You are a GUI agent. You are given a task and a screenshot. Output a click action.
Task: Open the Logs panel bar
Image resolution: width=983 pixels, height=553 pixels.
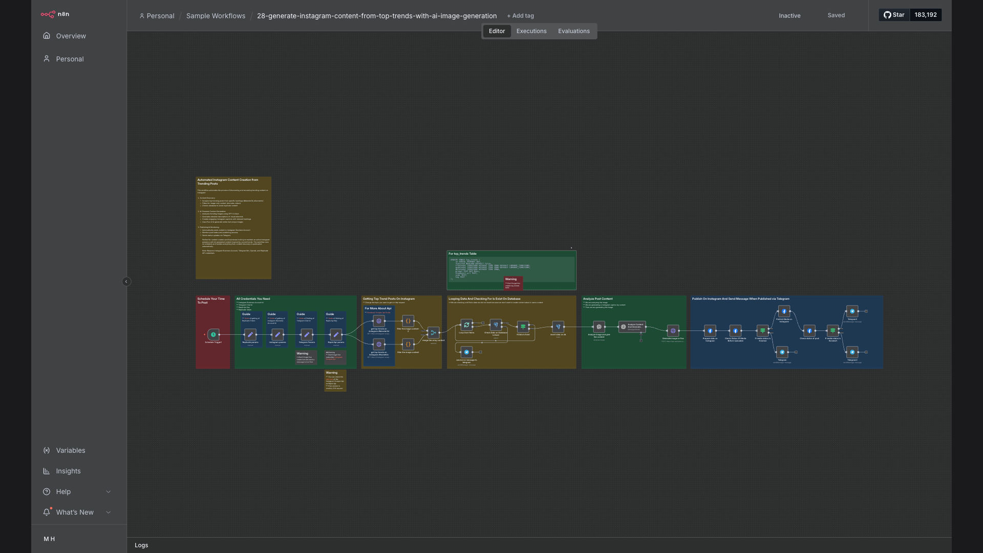click(539, 545)
